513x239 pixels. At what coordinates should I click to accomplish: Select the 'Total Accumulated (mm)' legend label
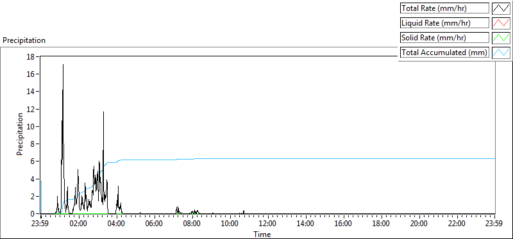(444, 52)
